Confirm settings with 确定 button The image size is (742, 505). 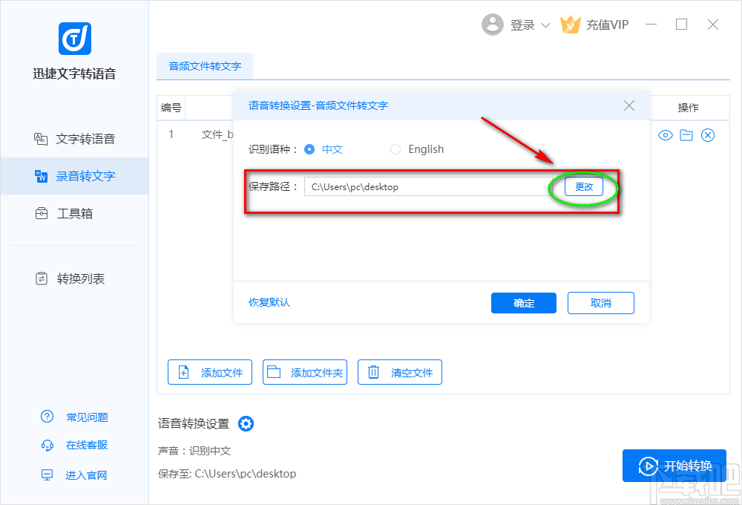[523, 302]
